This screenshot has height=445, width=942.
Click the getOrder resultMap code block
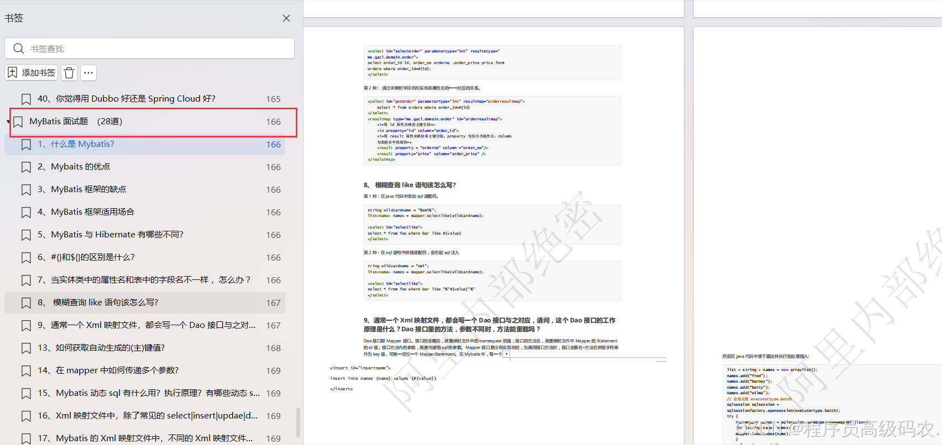(492, 130)
